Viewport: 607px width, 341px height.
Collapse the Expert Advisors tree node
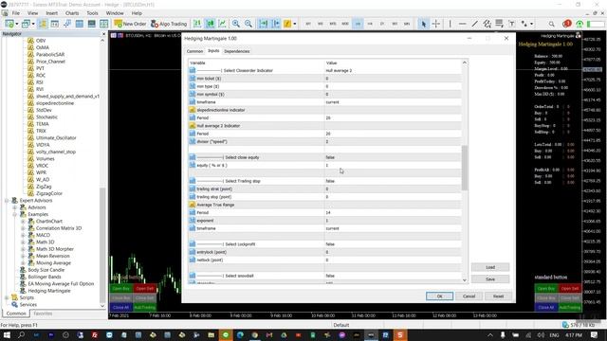7,200
